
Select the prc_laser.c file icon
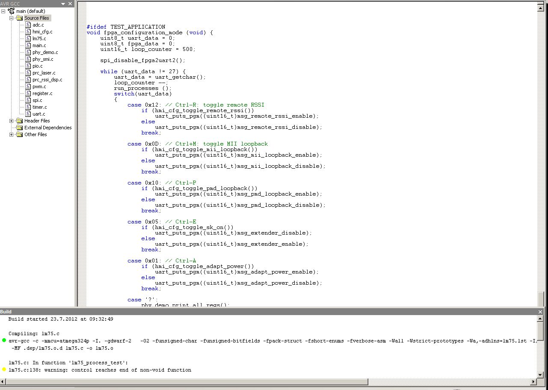point(28,73)
